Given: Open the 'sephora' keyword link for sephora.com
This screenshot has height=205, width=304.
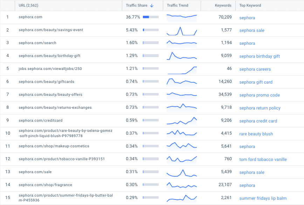Looking at the screenshot, I should click(x=247, y=17).
